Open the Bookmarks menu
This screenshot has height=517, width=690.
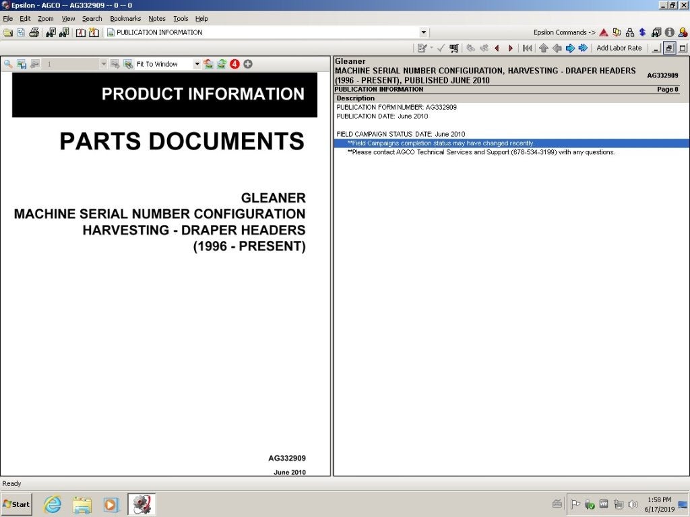pyautogui.click(x=125, y=18)
